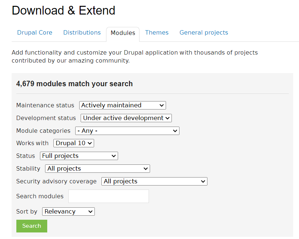Go to the Themes tab

[x=157, y=33]
